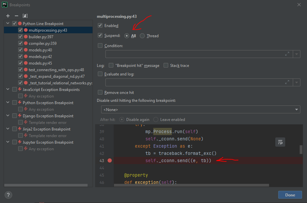Image resolution: width=307 pixels, height=203 pixels.
Task: Check Remove once hit option
Action: pos(100,92)
